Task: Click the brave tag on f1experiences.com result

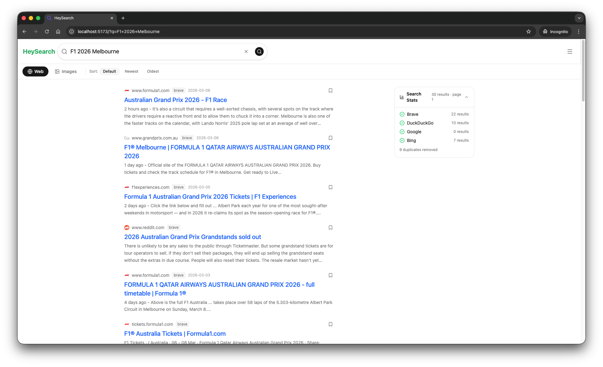Action: click(x=178, y=187)
